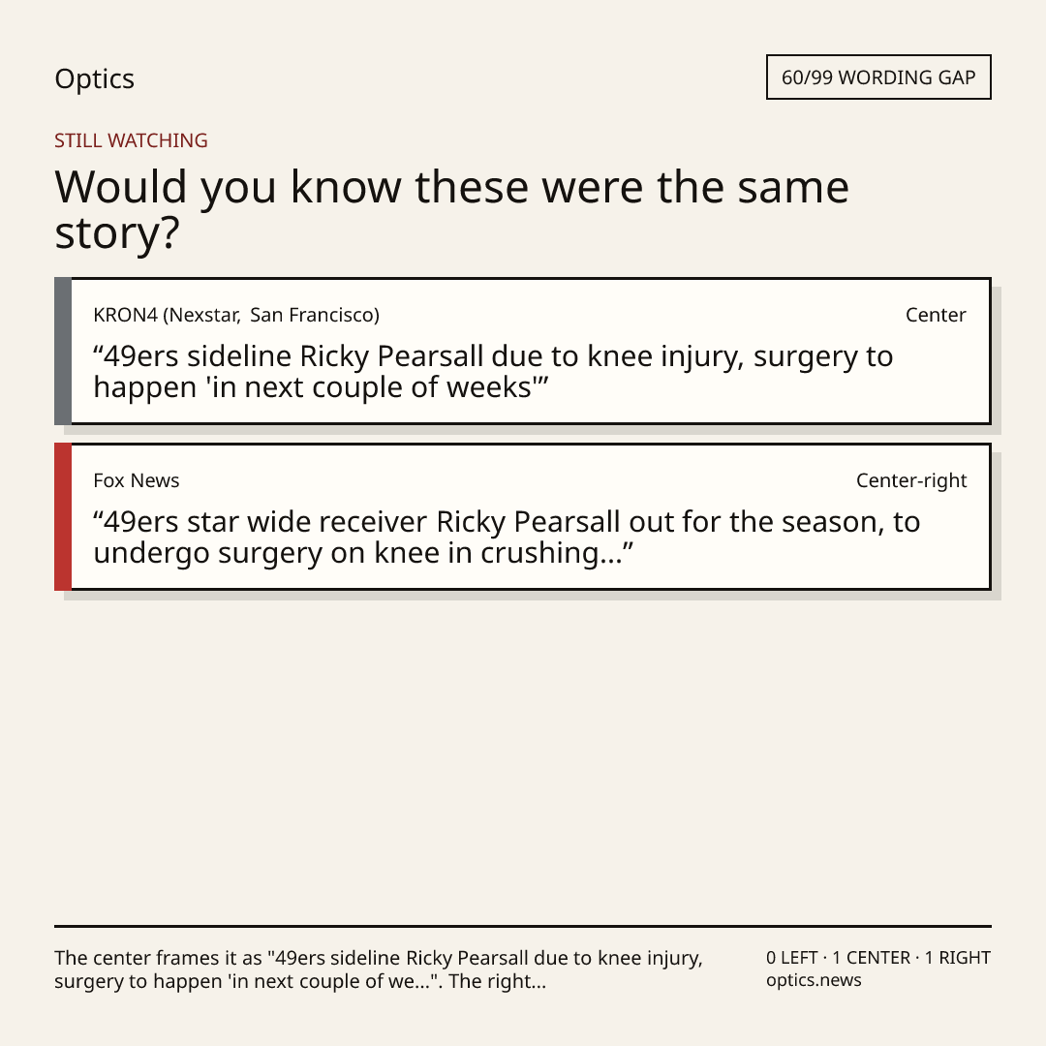Click the '49ers star wide receiver' headline text
Screen dimensions: 1046x1046
pos(507,537)
